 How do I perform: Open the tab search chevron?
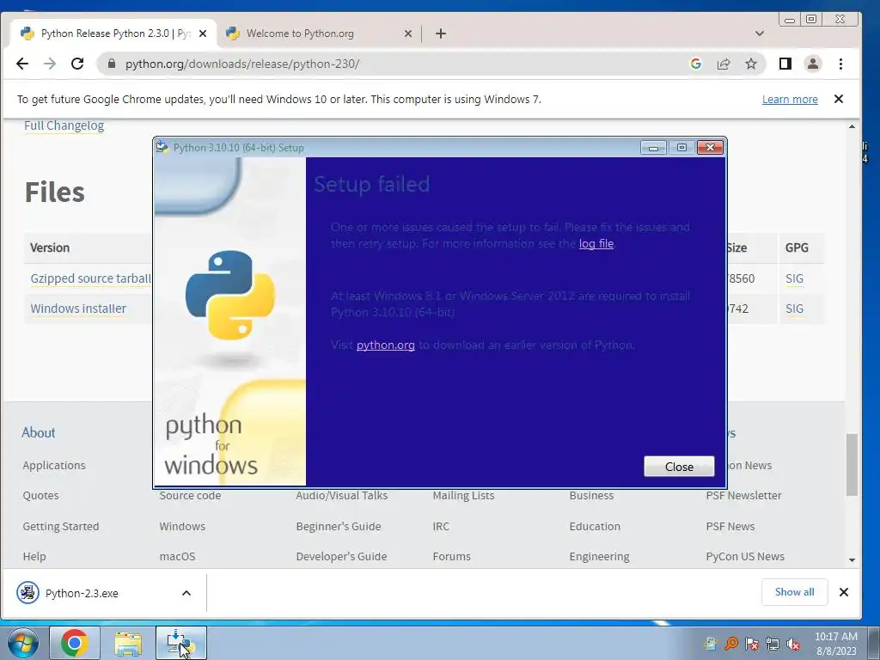760,34
